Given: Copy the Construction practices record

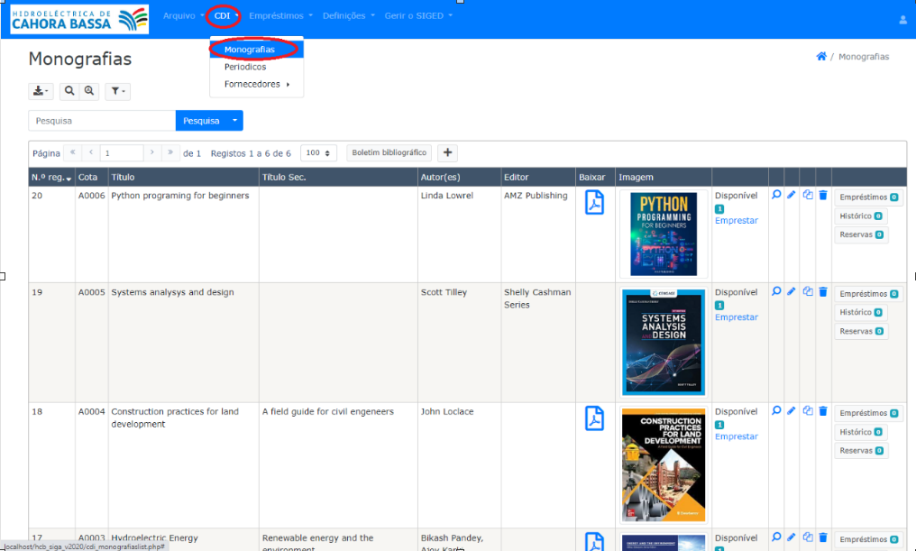Looking at the screenshot, I should click(808, 411).
